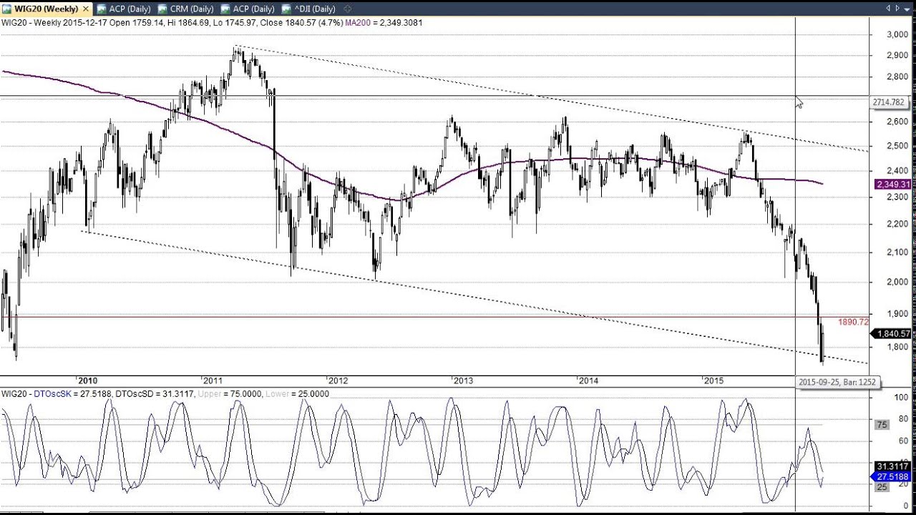Click the black 1,840.57 last price tag

[x=890, y=334]
